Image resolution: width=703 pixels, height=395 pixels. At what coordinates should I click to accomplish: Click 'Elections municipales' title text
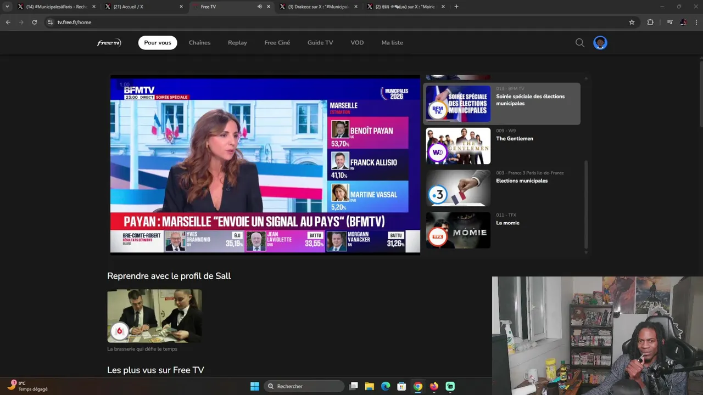(522, 181)
